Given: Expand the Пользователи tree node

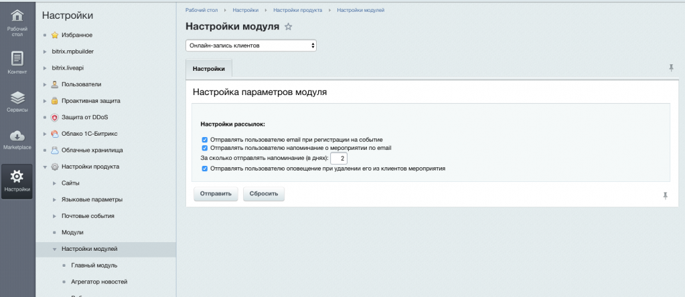Looking at the screenshot, I should (45, 84).
